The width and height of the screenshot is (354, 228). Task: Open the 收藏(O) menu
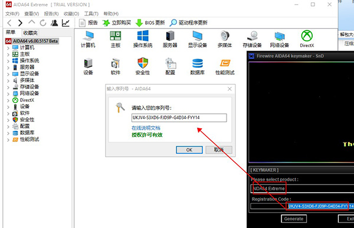(71, 14)
